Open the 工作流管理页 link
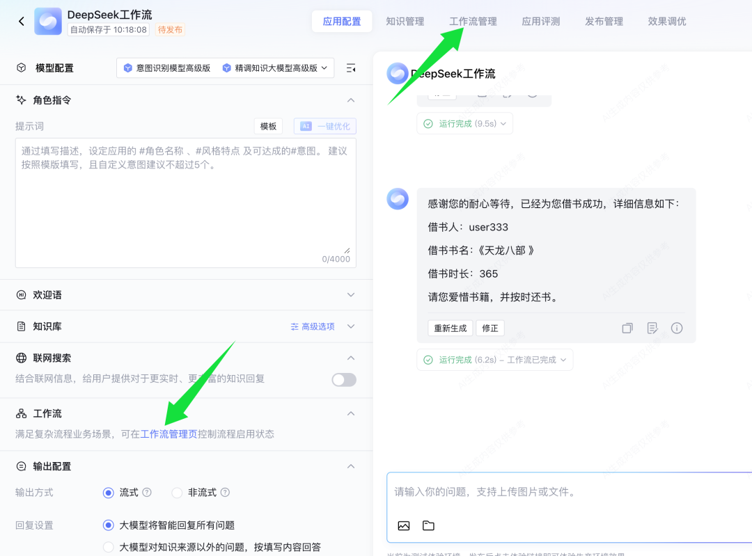 [x=169, y=434]
